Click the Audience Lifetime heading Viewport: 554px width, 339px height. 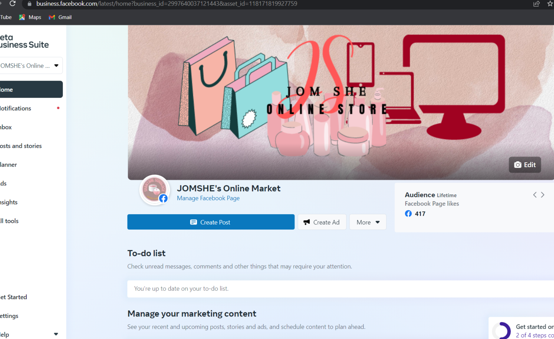click(431, 195)
